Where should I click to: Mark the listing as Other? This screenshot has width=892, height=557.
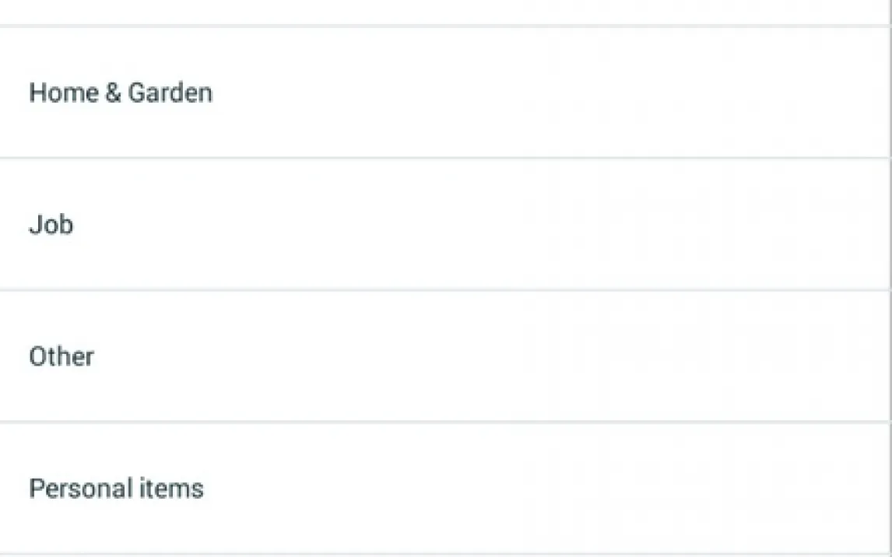[x=61, y=357]
